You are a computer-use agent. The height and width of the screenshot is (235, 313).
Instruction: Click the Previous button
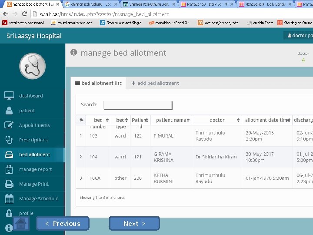(63, 223)
